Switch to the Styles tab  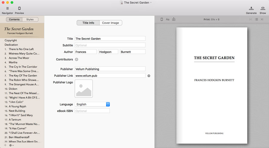point(30,19)
